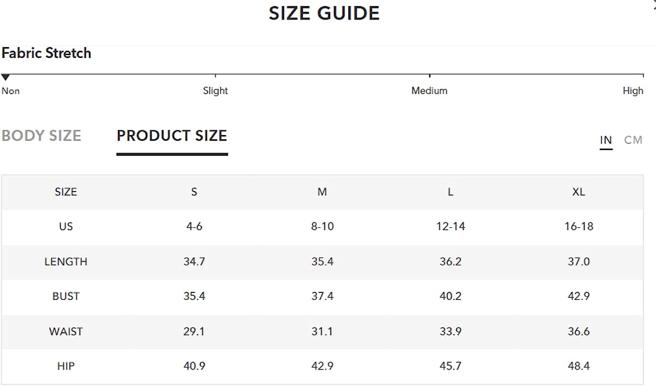Select the M size column header
The height and width of the screenshot is (386, 656).
click(322, 192)
